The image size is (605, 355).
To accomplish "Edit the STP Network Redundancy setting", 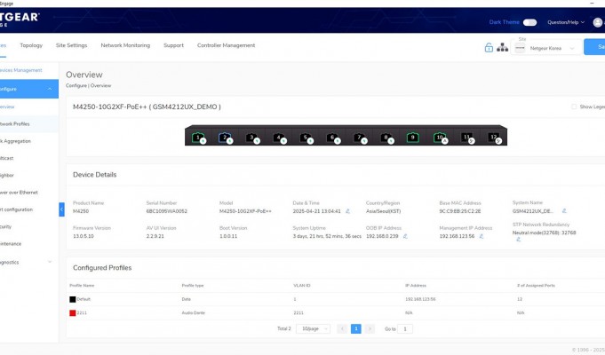I will [x=518, y=240].
